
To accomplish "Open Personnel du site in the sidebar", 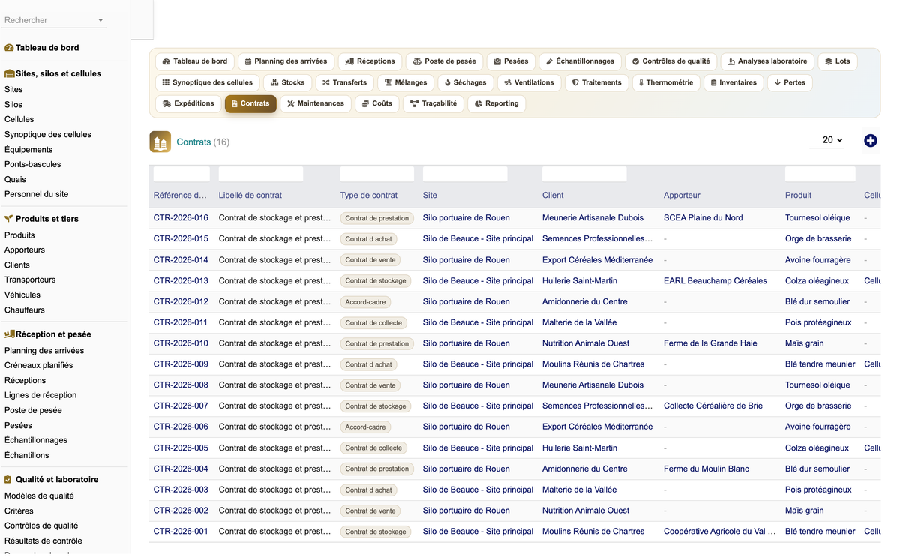I will [37, 195].
